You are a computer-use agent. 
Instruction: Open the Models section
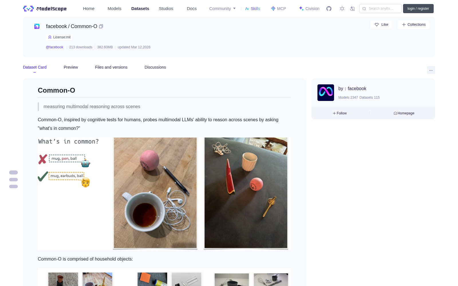click(x=114, y=9)
